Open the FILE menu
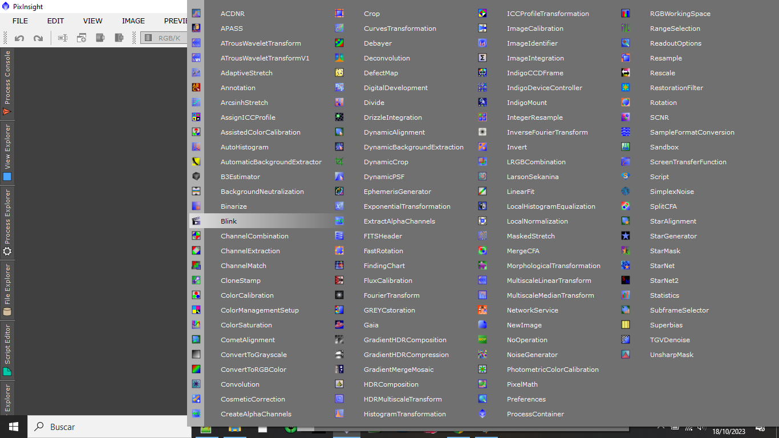The height and width of the screenshot is (438, 779). (x=20, y=21)
